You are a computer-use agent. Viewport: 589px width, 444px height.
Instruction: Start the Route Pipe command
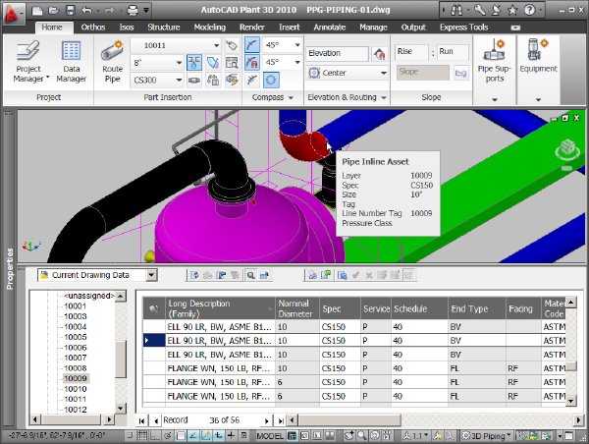click(x=112, y=61)
